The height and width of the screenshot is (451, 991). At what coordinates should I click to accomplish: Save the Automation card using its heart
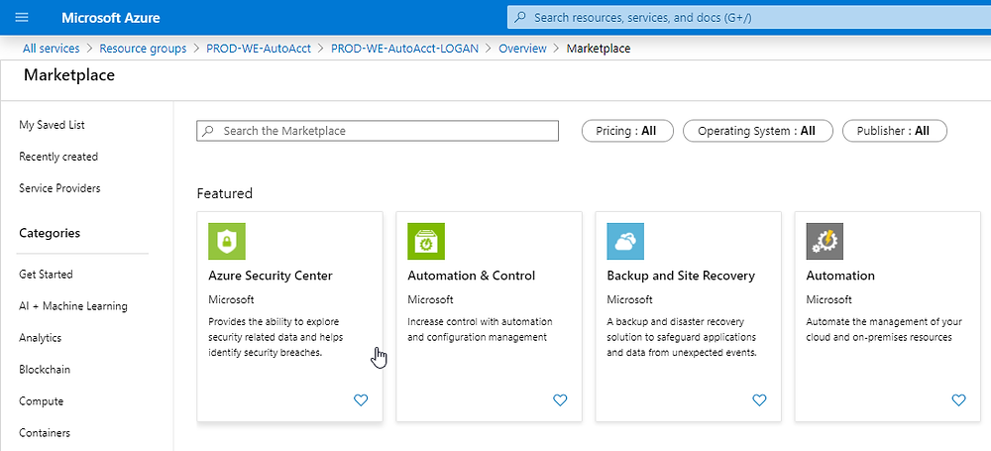click(958, 399)
